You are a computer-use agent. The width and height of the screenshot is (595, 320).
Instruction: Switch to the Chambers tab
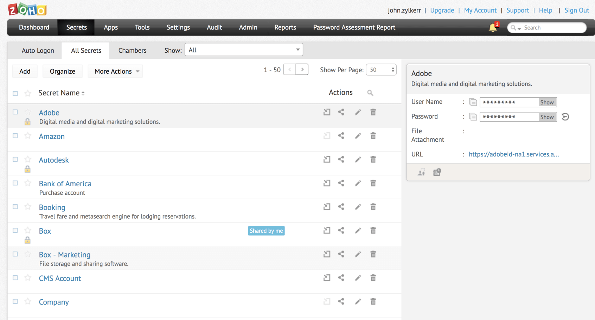click(132, 51)
